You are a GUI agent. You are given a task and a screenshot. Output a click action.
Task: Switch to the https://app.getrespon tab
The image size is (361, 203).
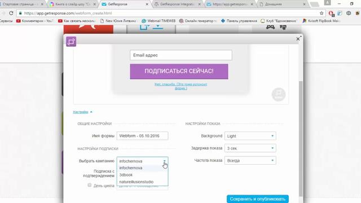click(x=230, y=4)
